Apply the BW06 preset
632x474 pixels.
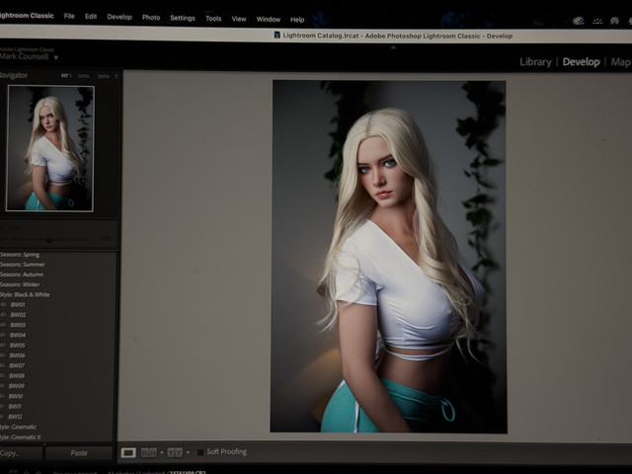(18, 355)
